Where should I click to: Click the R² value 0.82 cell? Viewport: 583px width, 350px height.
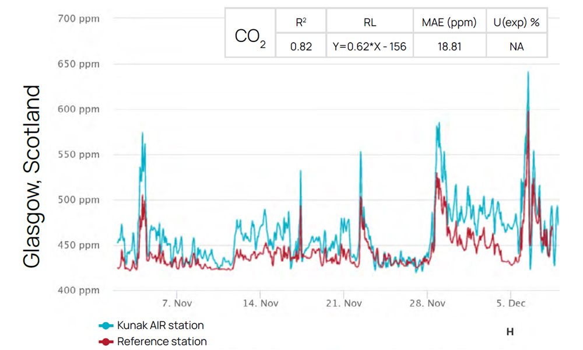pyautogui.click(x=301, y=46)
